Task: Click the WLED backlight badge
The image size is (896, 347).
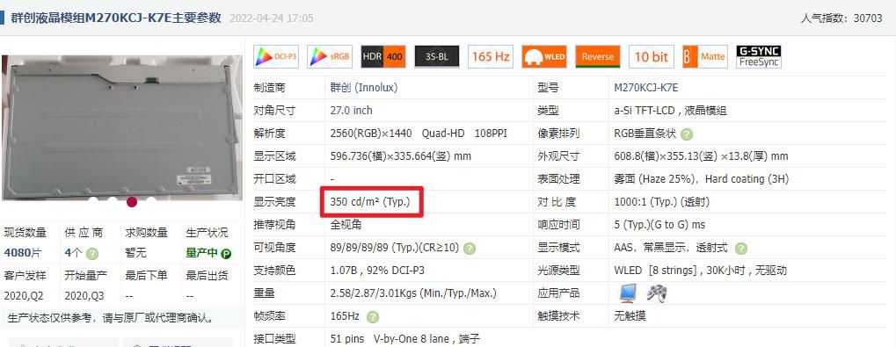Action: (x=544, y=56)
